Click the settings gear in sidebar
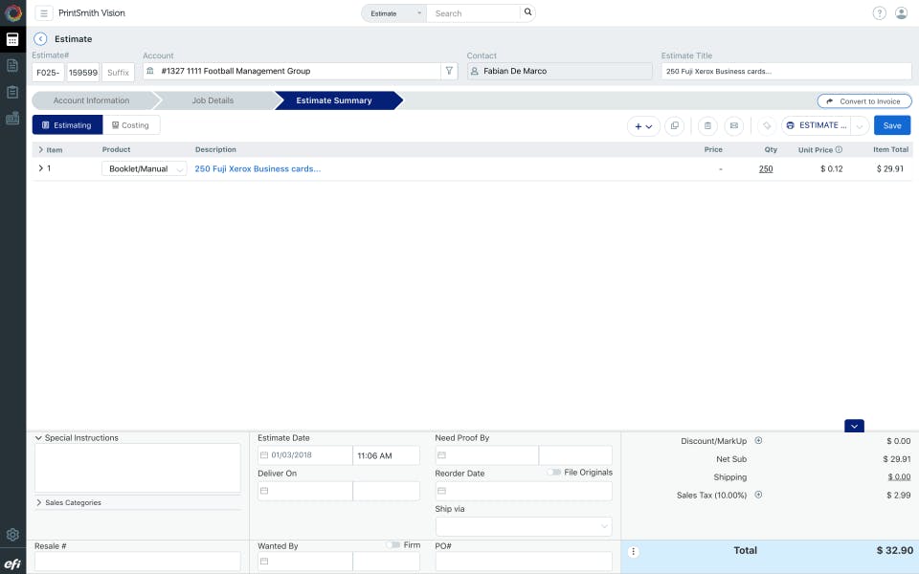This screenshot has height=574, width=919. (x=12, y=535)
